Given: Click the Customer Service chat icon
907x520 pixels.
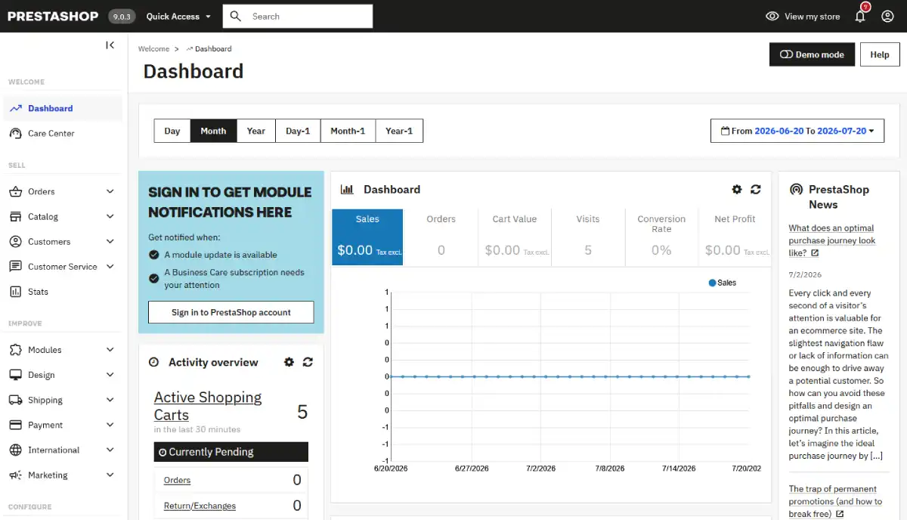Looking at the screenshot, I should pyautogui.click(x=15, y=266).
